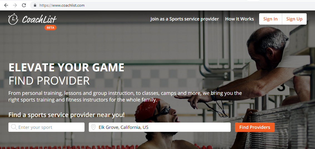Click the FIND PROVIDER subheading
Screen dimensions: 315x149
(49, 81)
